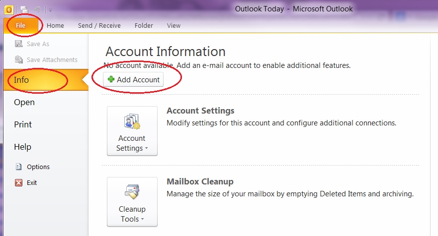Open the Customize Quick Access Toolbar dropdown
Screen dimensions: 438x236
(50, 10)
